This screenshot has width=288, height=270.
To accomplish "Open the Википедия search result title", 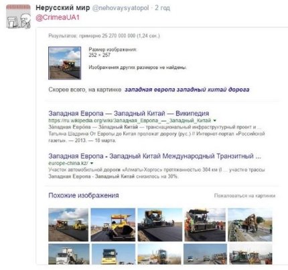I will click(x=129, y=113).
